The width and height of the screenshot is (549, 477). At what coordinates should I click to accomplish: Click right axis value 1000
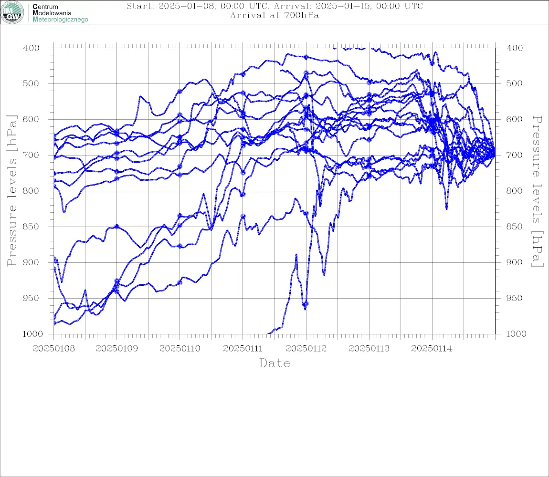pyautogui.click(x=517, y=334)
